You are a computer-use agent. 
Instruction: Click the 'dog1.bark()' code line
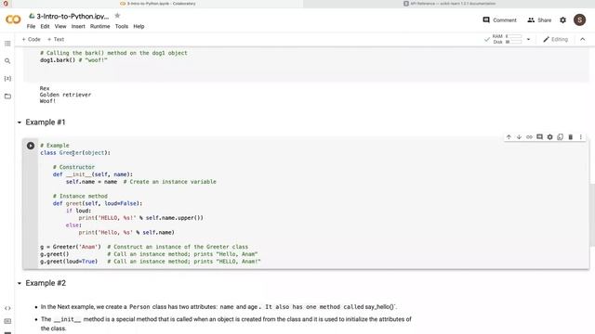click(x=58, y=60)
